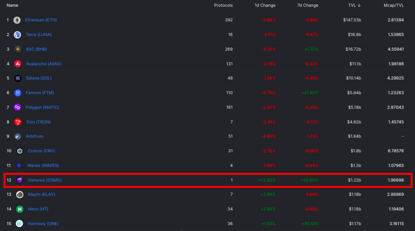The image size is (415, 231).
Task: Open the Harmony (ONE) chain link
Action: [43, 224]
